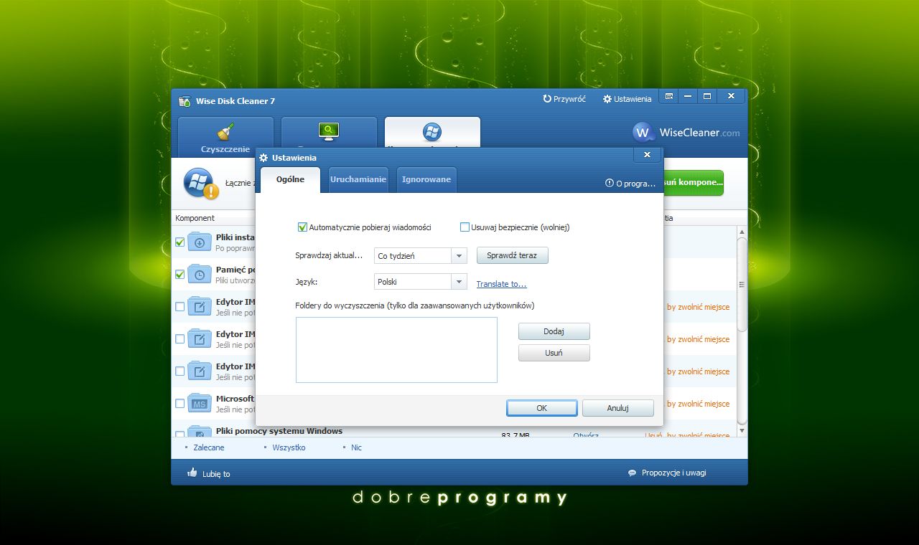This screenshot has height=545, width=919.
Task: Check the first Edytor IME row checkbox
Action: pos(179,307)
